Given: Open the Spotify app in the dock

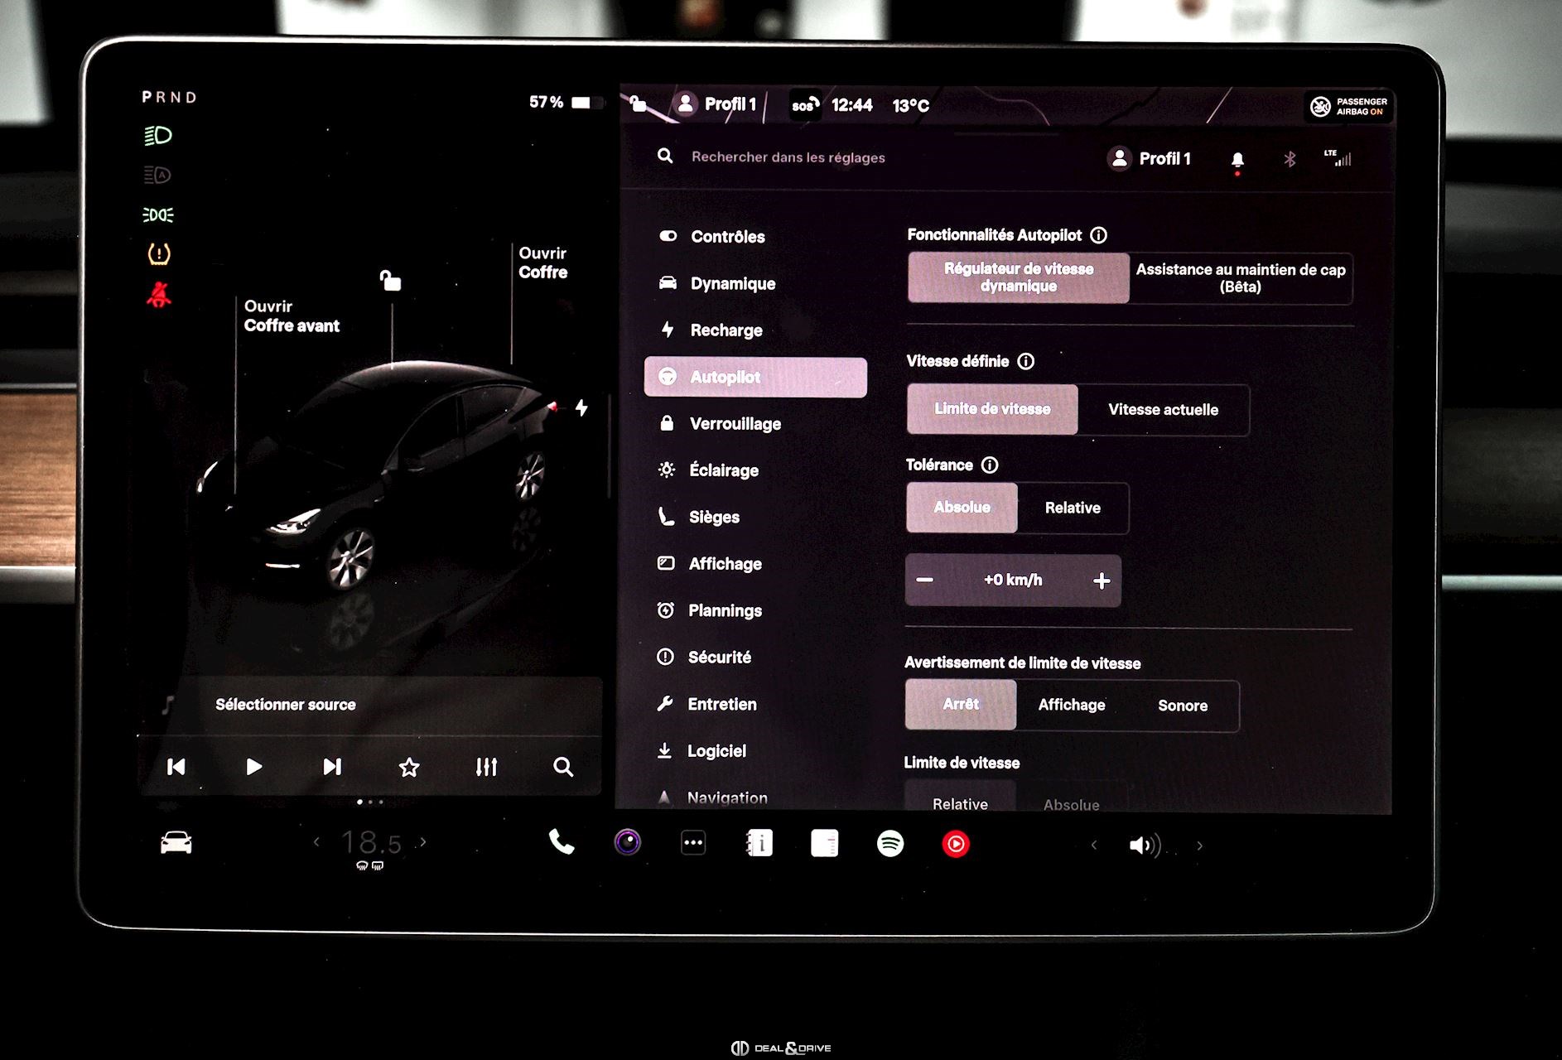Looking at the screenshot, I should [x=890, y=844].
